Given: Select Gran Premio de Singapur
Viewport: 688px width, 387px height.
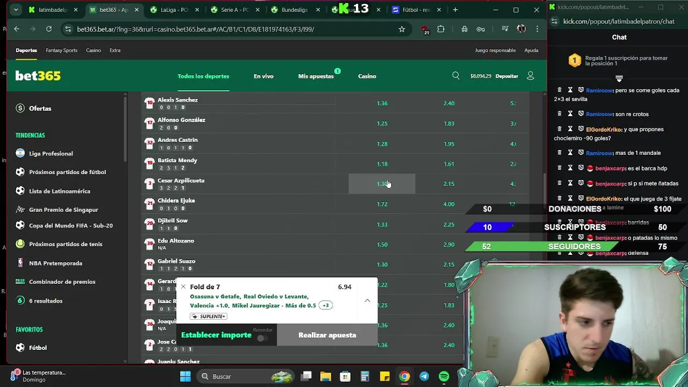Looking at the screenshot, I should click(63, 210).
